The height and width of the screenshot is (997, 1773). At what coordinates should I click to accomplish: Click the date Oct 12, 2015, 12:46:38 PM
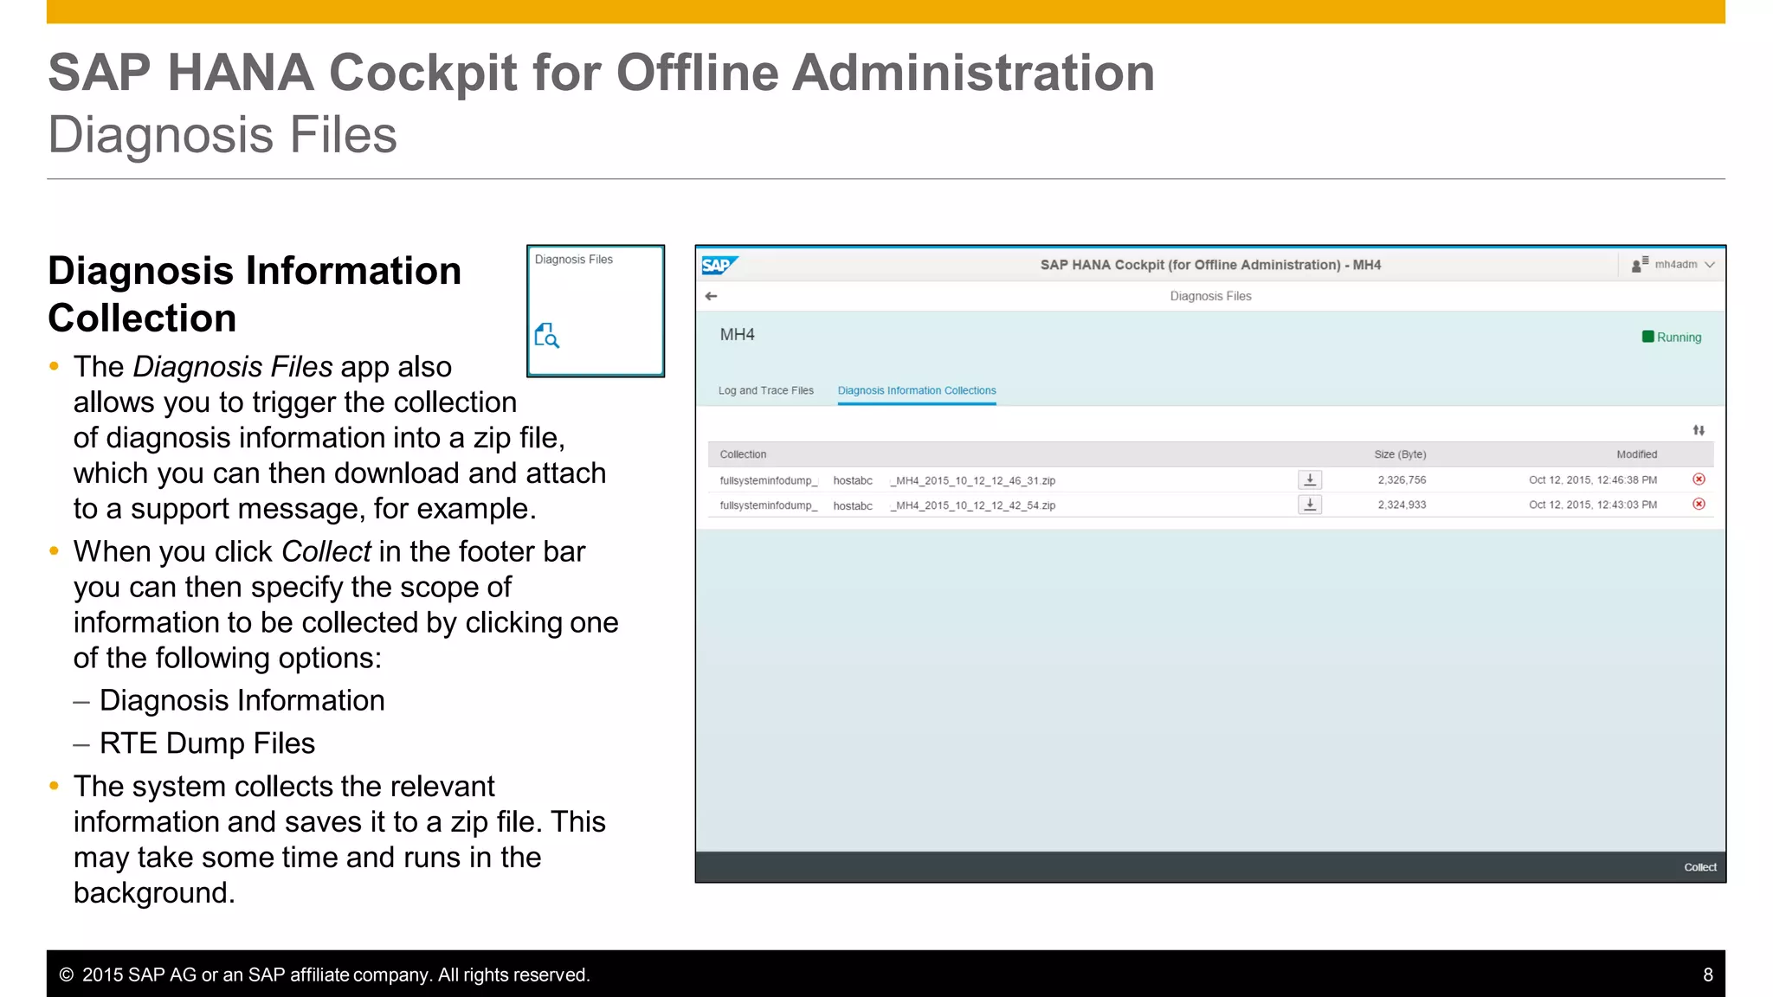[1593, 479]
